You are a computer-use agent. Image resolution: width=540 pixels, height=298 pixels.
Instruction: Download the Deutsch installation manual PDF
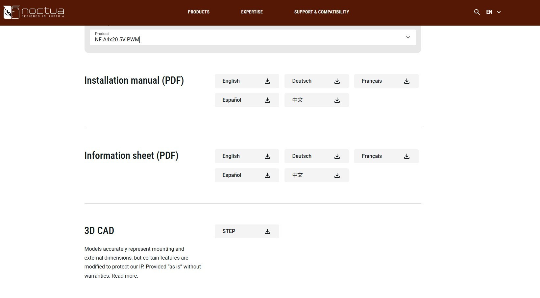coord(316,81)
